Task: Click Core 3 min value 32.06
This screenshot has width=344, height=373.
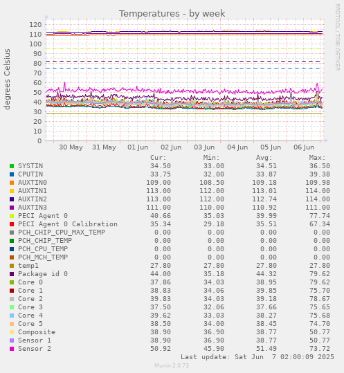Action: (x=214, y=307)
